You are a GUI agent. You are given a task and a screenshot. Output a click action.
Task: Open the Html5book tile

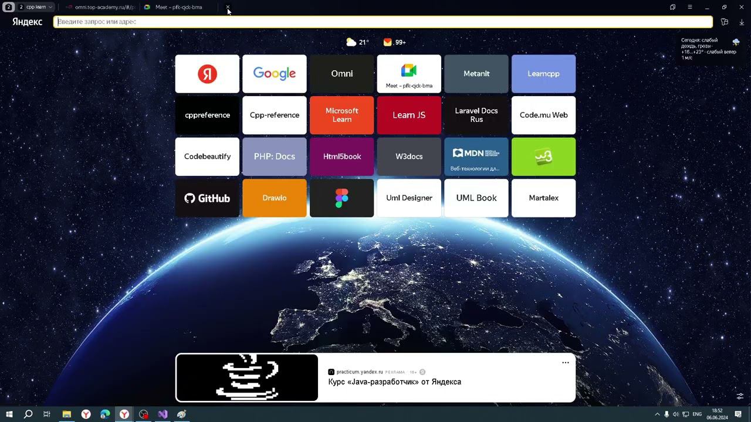342,156
